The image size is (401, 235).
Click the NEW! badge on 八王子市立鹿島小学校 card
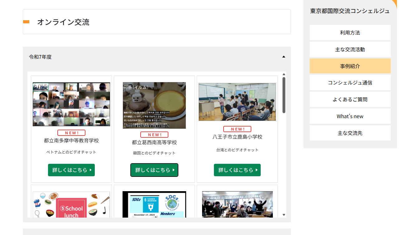237,129
